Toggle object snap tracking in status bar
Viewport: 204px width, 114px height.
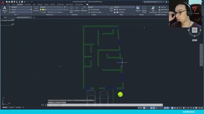[165, 108]
